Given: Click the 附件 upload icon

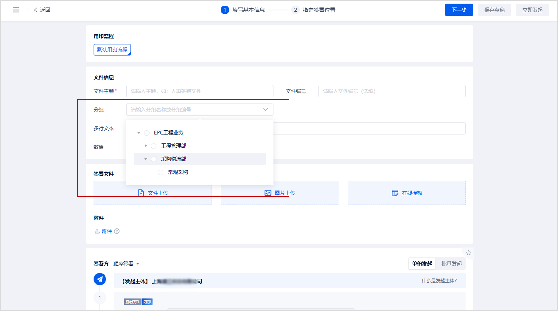Looking at the screenshot, I should 97,231.
